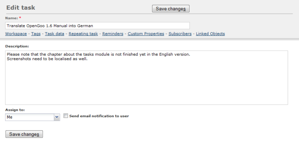Click the Send email notification label text

99,116
